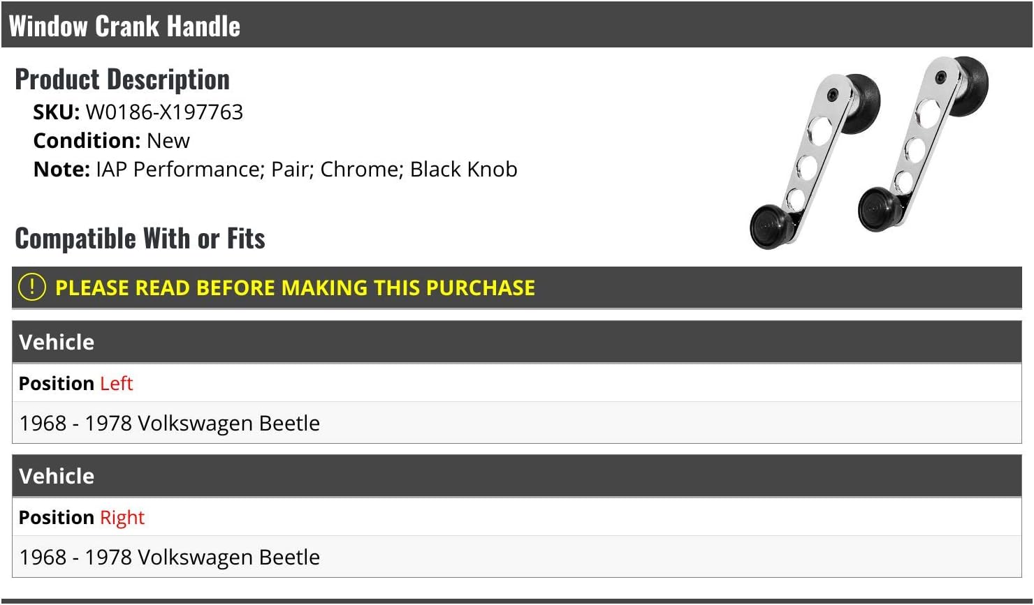1034x605 pixels.
Task: Click PLEASE READ BEFORE MAKING THIS PURCHASE banner
Action: point(517,287)
